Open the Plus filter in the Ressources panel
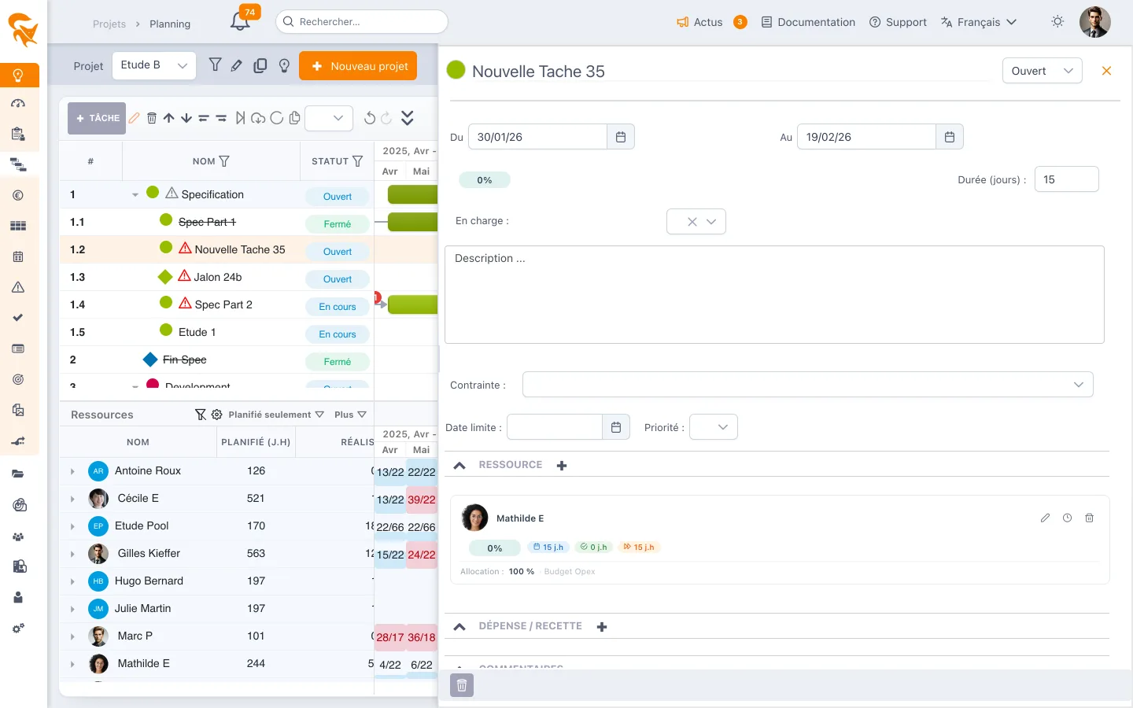Viewport: 1133px width, 708px height. coord(350,415)
